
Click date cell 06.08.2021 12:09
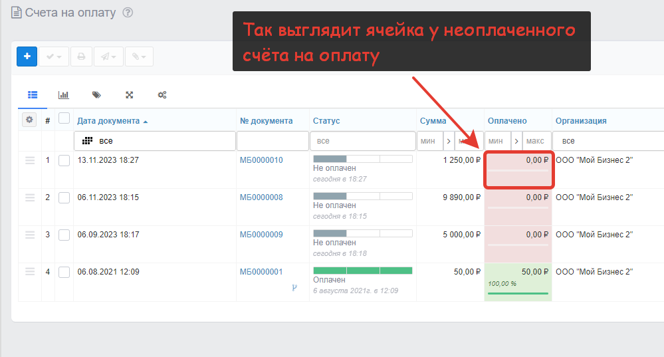click(108, 272)
